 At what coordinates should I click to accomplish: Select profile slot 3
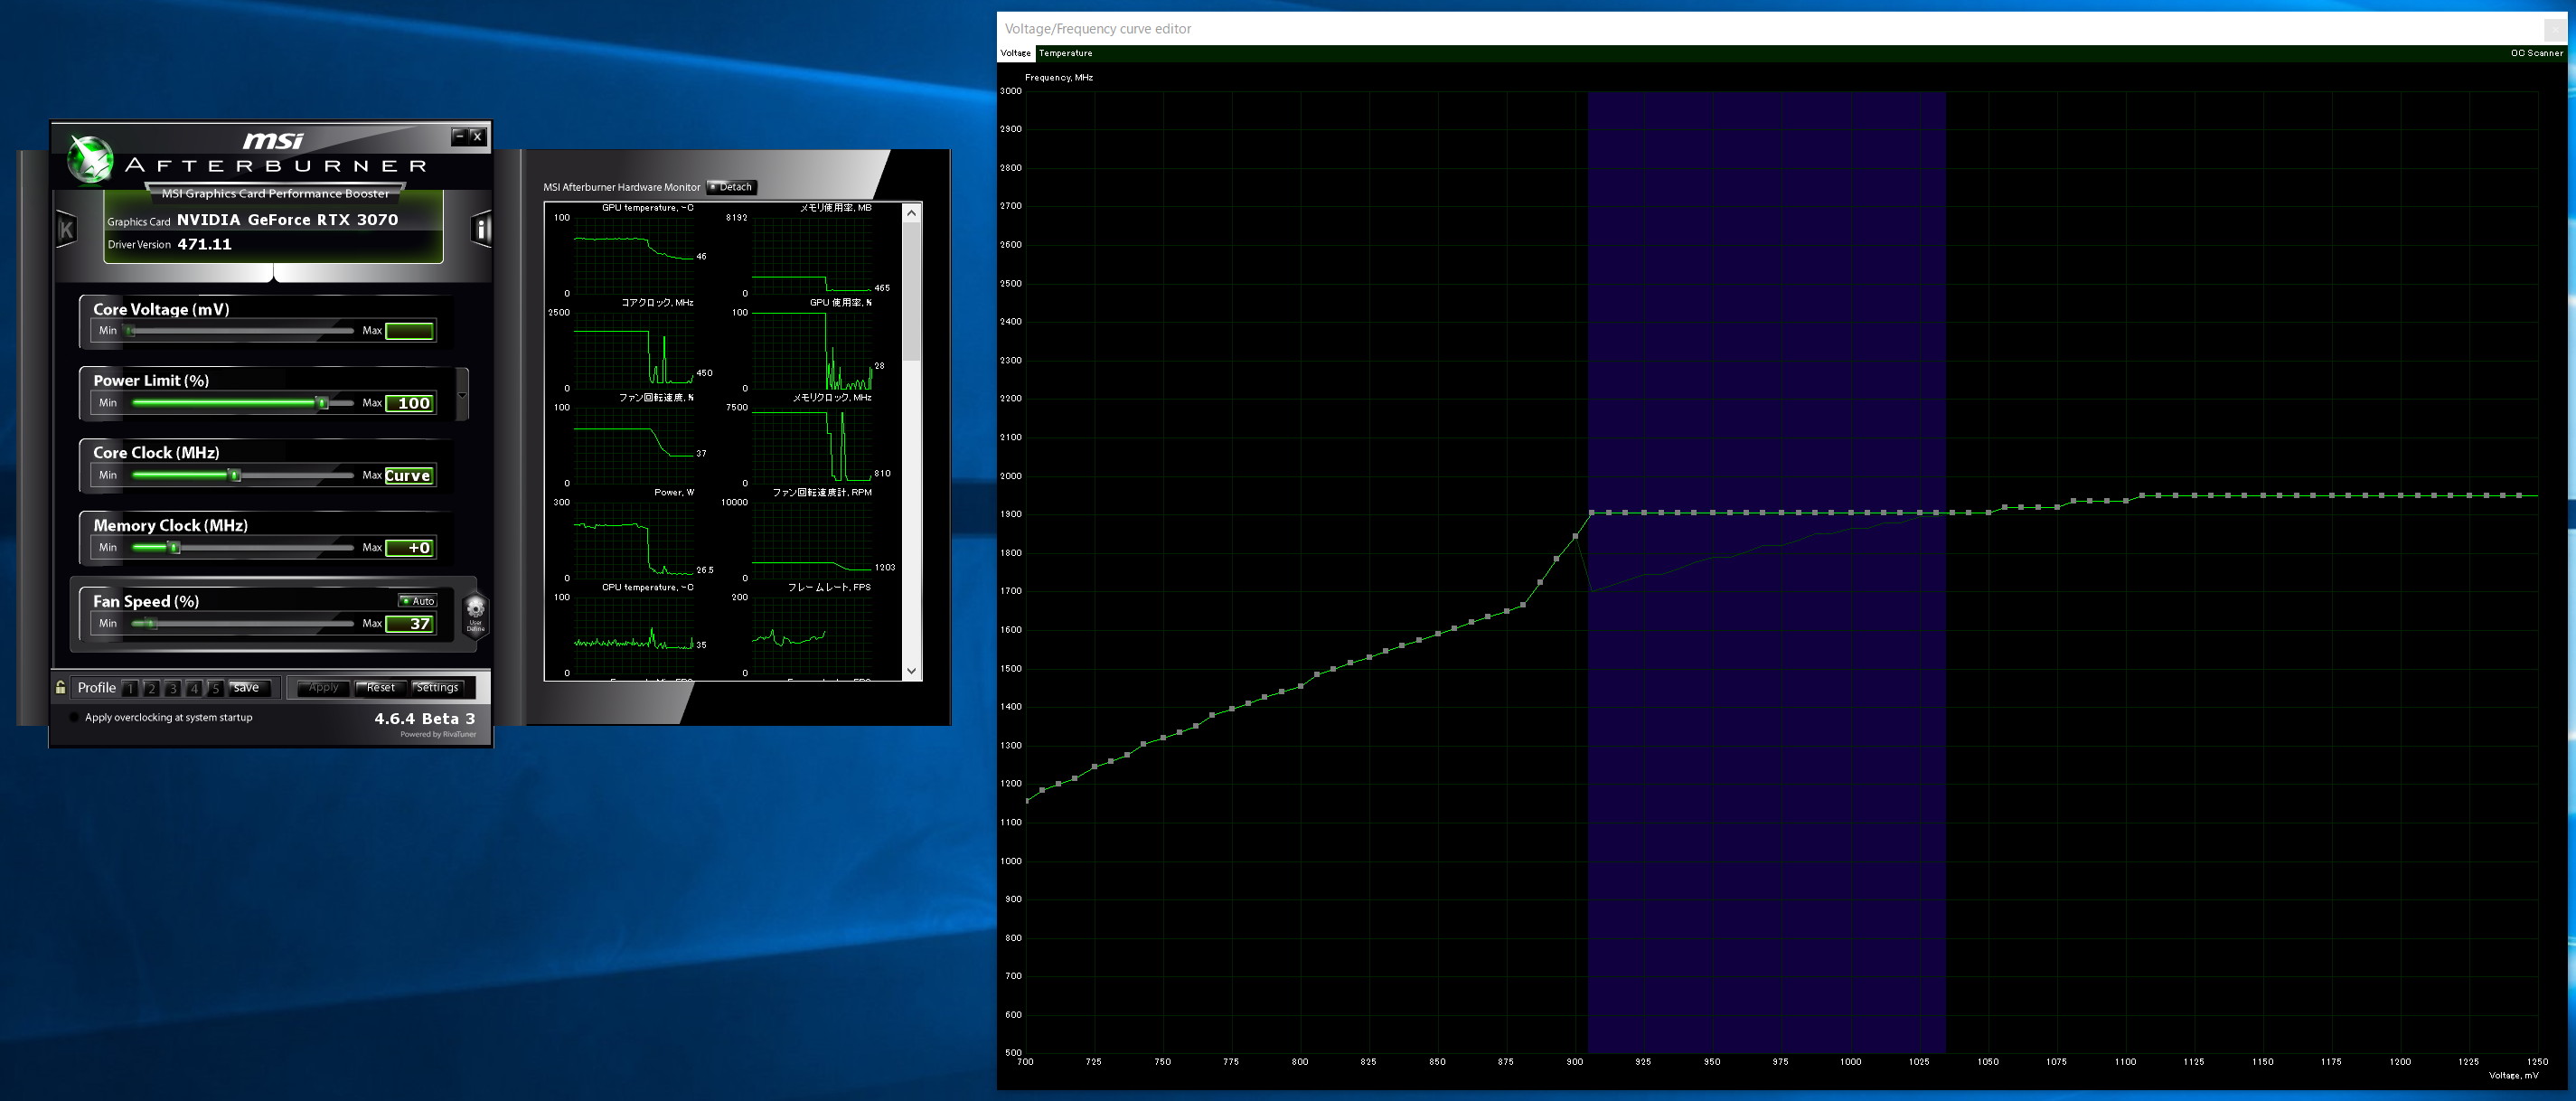point(173,688)
